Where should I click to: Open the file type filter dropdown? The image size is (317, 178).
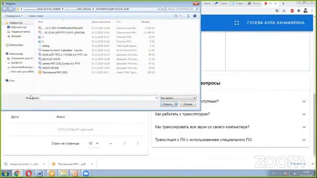[178, 98]
